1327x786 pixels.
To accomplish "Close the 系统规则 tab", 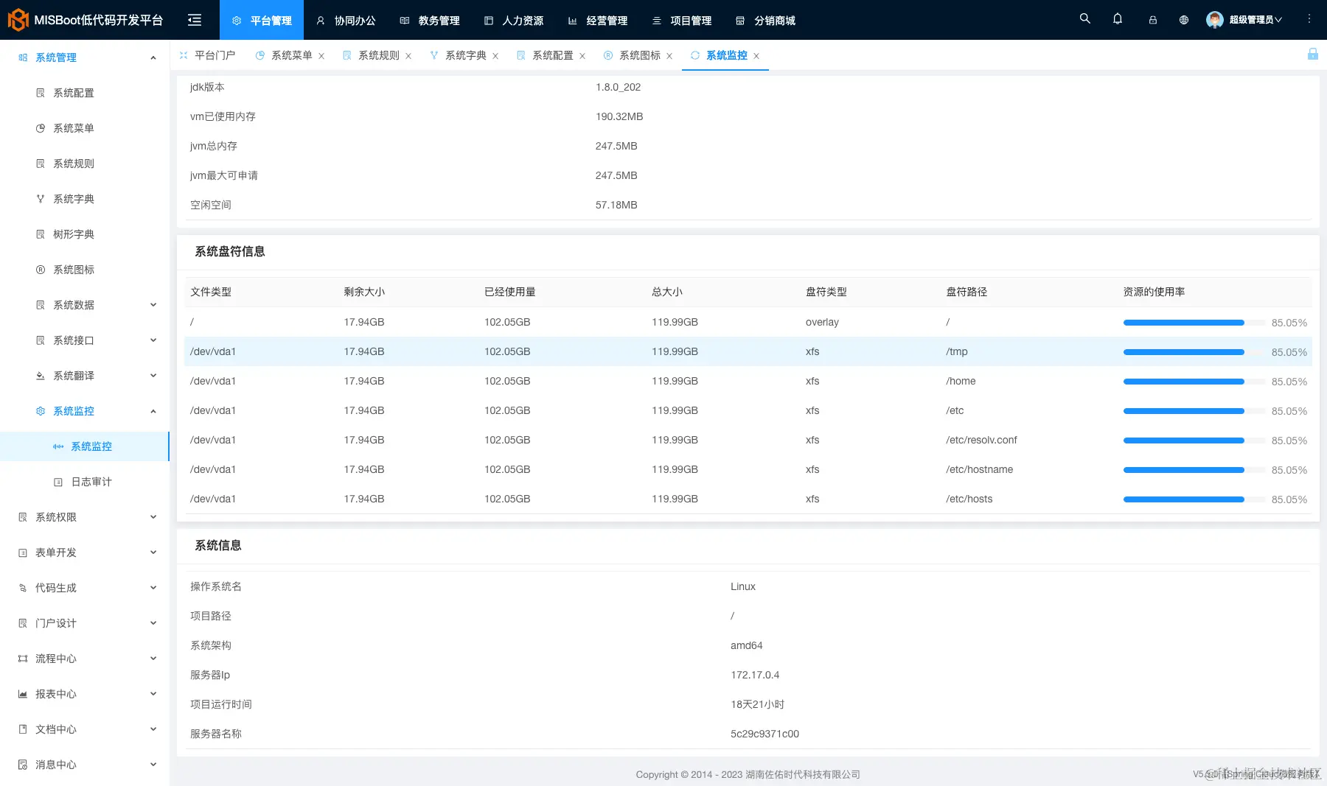I will coord(408,56).
